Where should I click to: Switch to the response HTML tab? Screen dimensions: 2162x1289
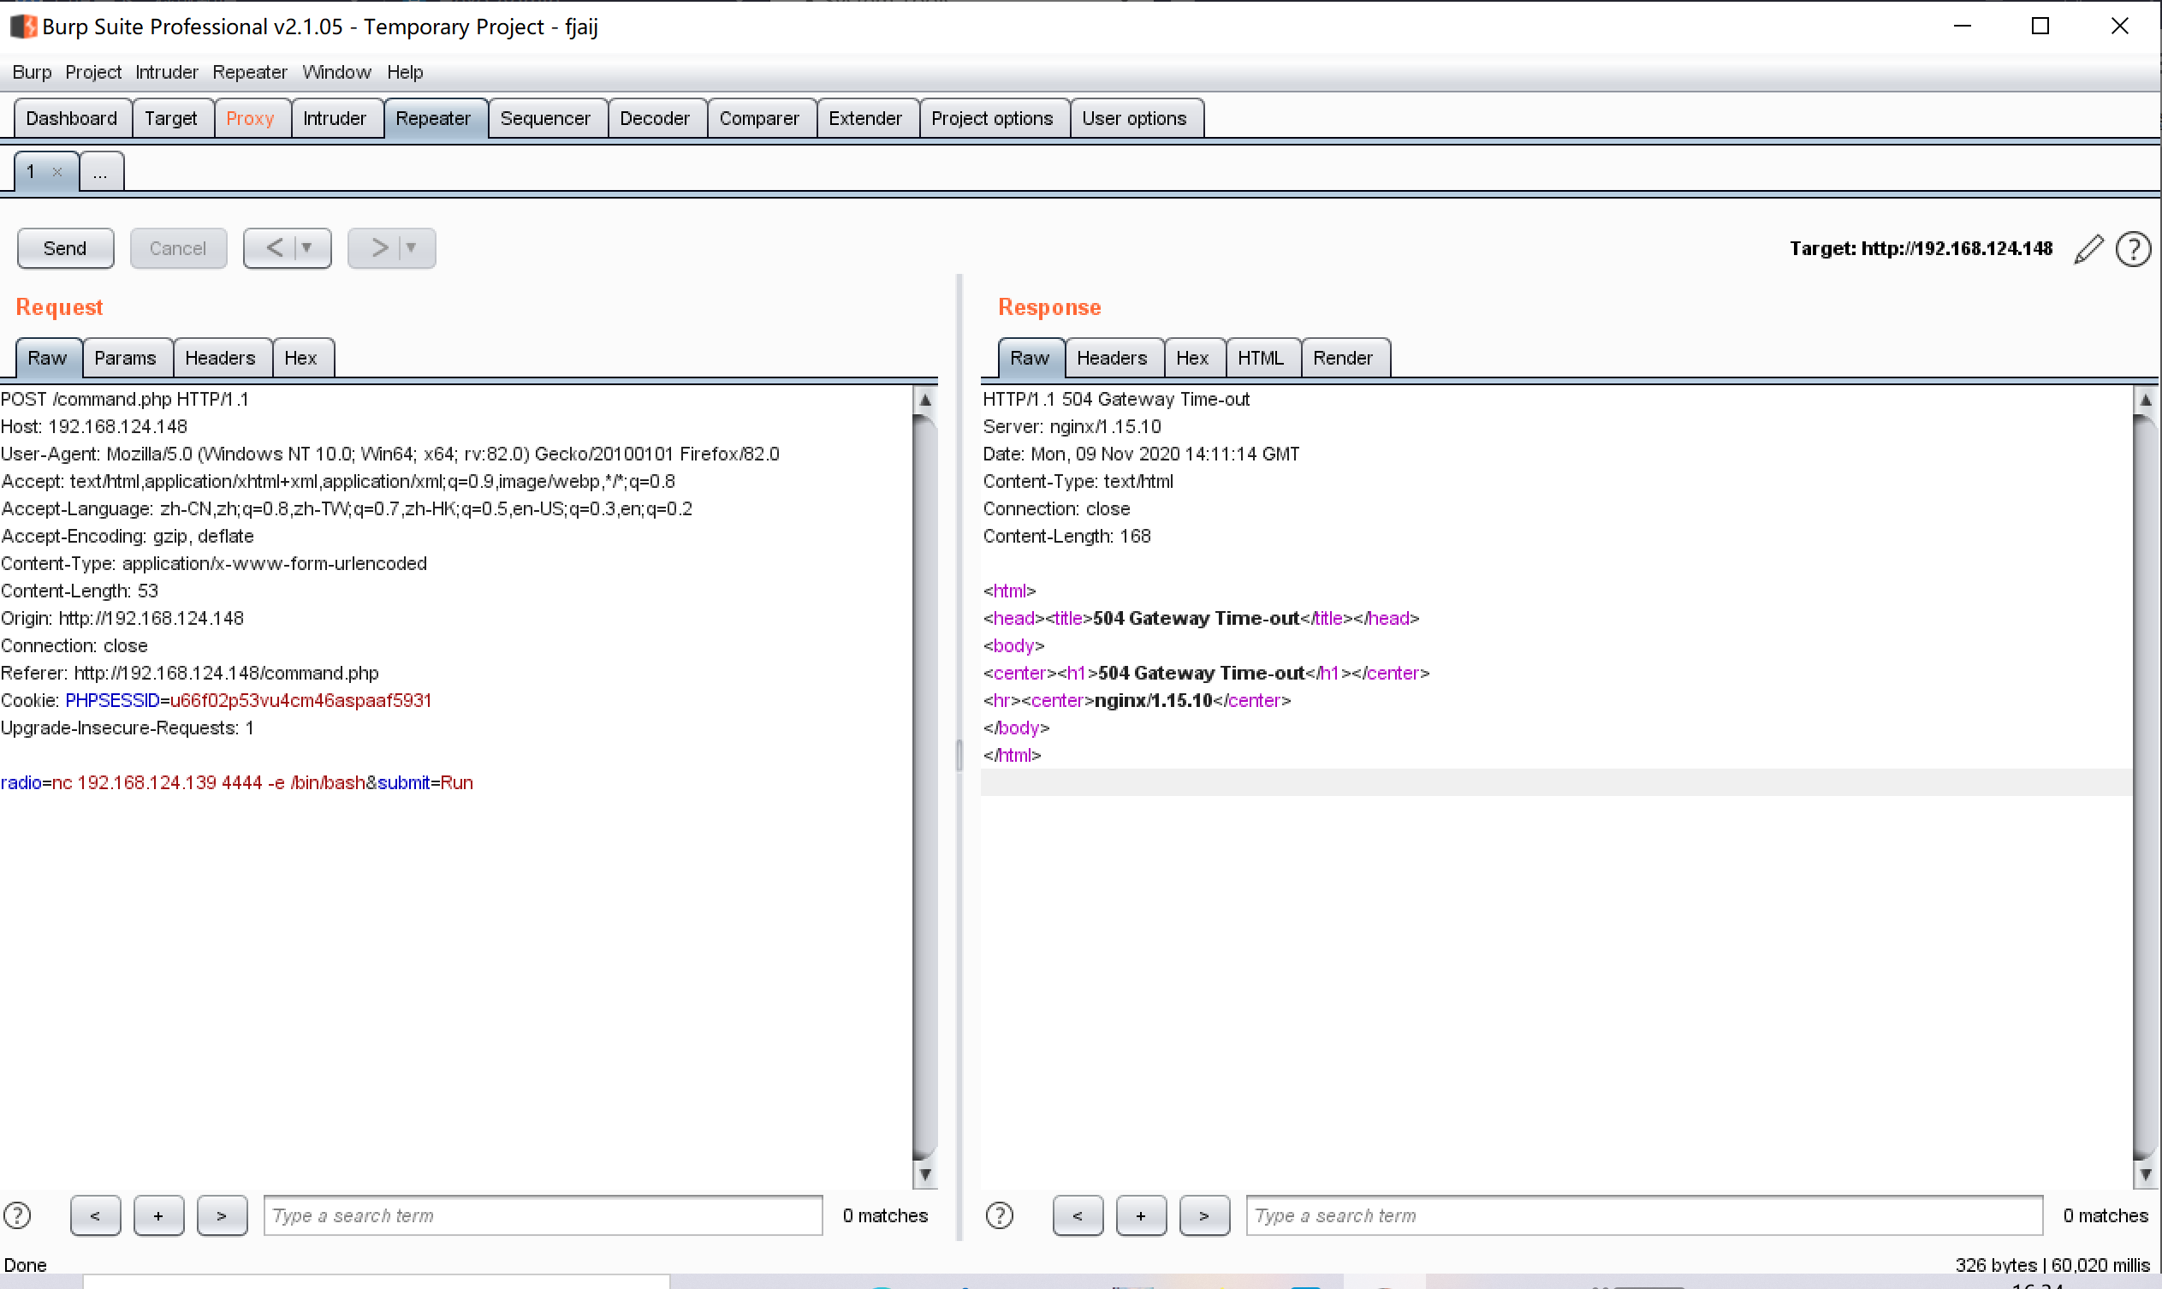(x=1262, y=358)
